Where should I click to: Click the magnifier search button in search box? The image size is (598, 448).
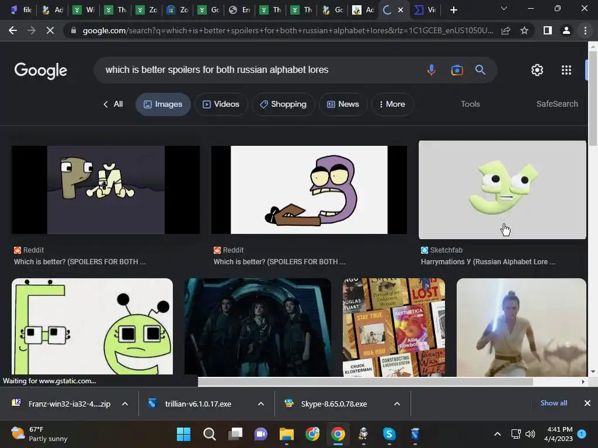click(480, 70)
